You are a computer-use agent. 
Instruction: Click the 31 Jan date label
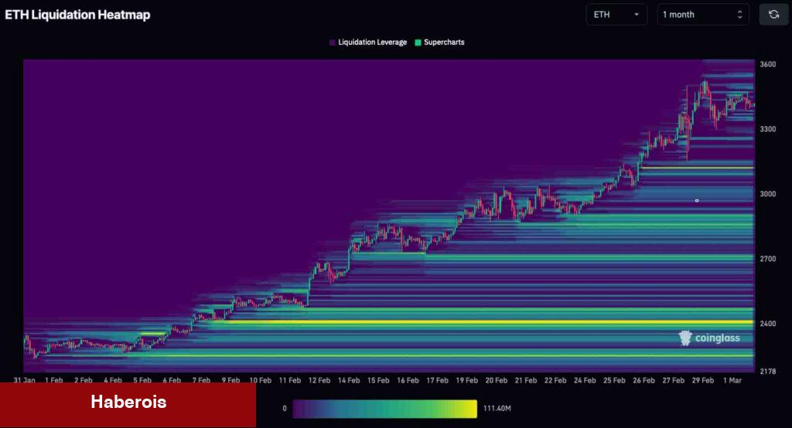click(24, 380)
